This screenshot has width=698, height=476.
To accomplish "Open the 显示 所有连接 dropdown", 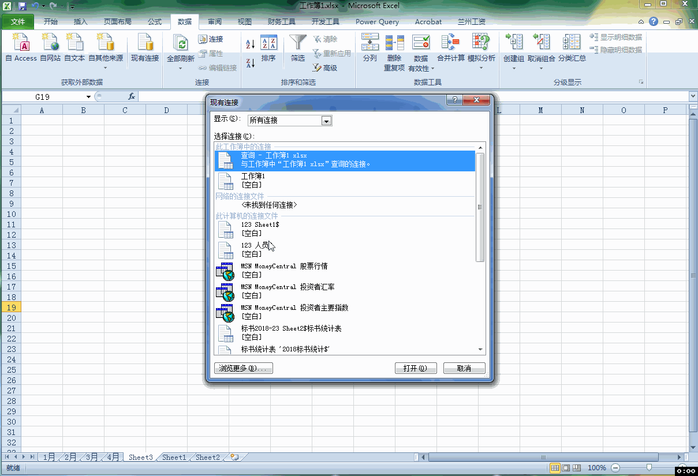I will click(326, 121).
